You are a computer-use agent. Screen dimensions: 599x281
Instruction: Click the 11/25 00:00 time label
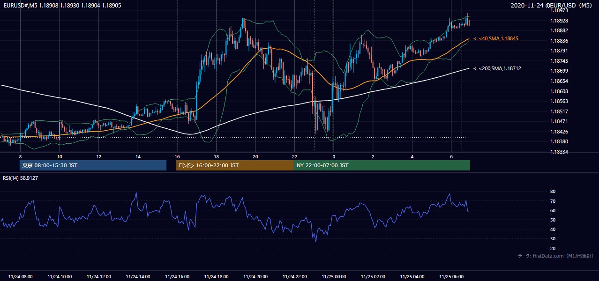334,276
